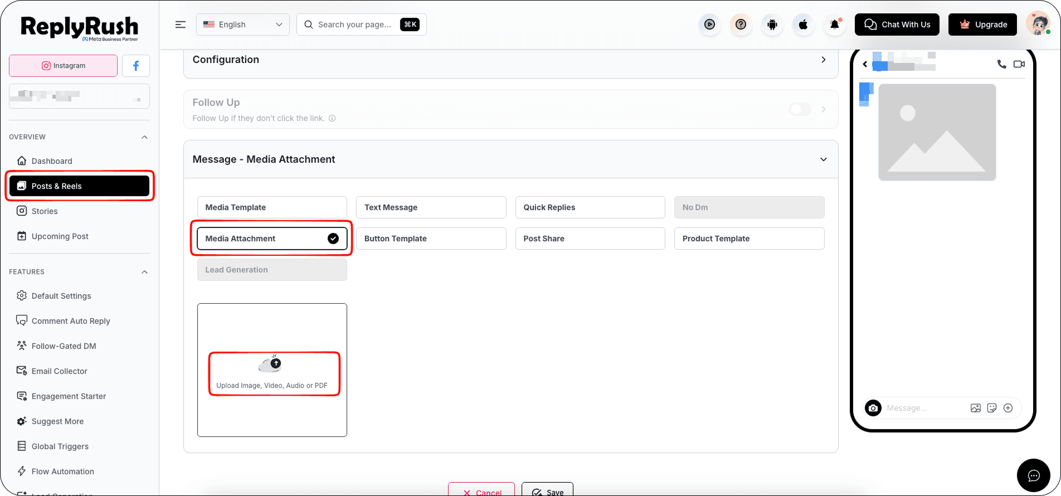1061x496 pixels.
Task: Click the video call icon in preview
Action: [1019, 64]
